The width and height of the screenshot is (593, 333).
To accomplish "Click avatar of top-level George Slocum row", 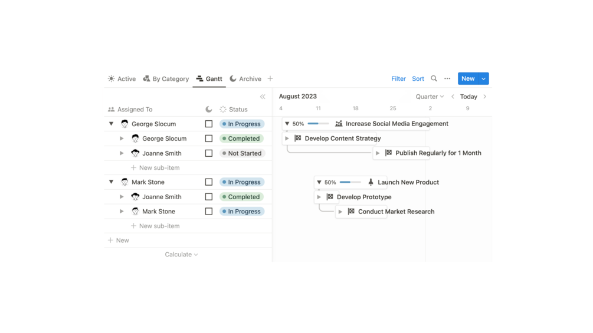I will tap(125, 124).
